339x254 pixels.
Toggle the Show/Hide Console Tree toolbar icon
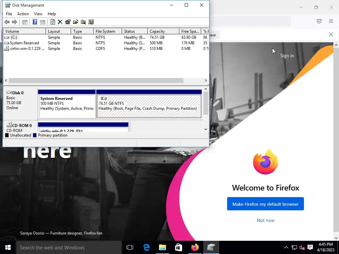click(x=24, y=22)
